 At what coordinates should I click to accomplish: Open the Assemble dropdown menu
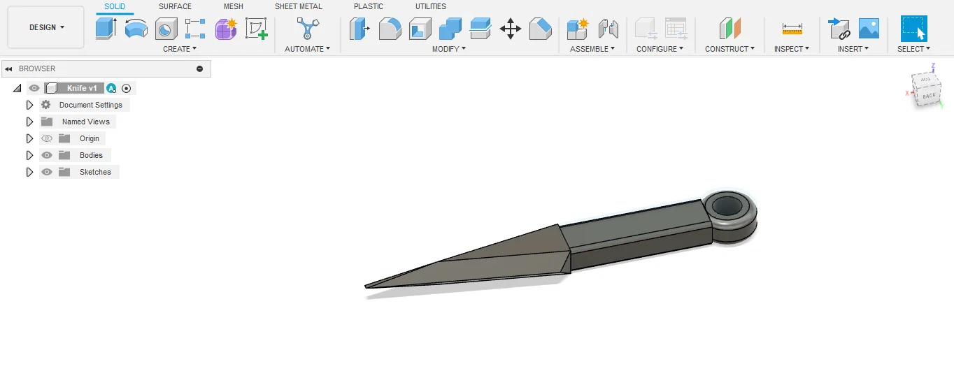[592, 49]
